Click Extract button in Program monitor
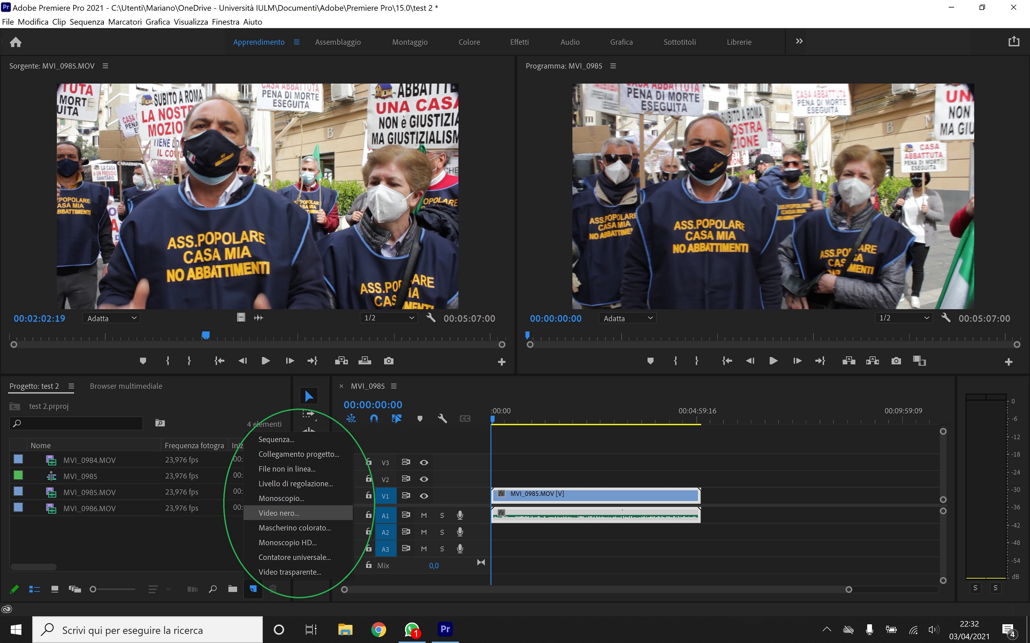 click(x=873, y=361)
